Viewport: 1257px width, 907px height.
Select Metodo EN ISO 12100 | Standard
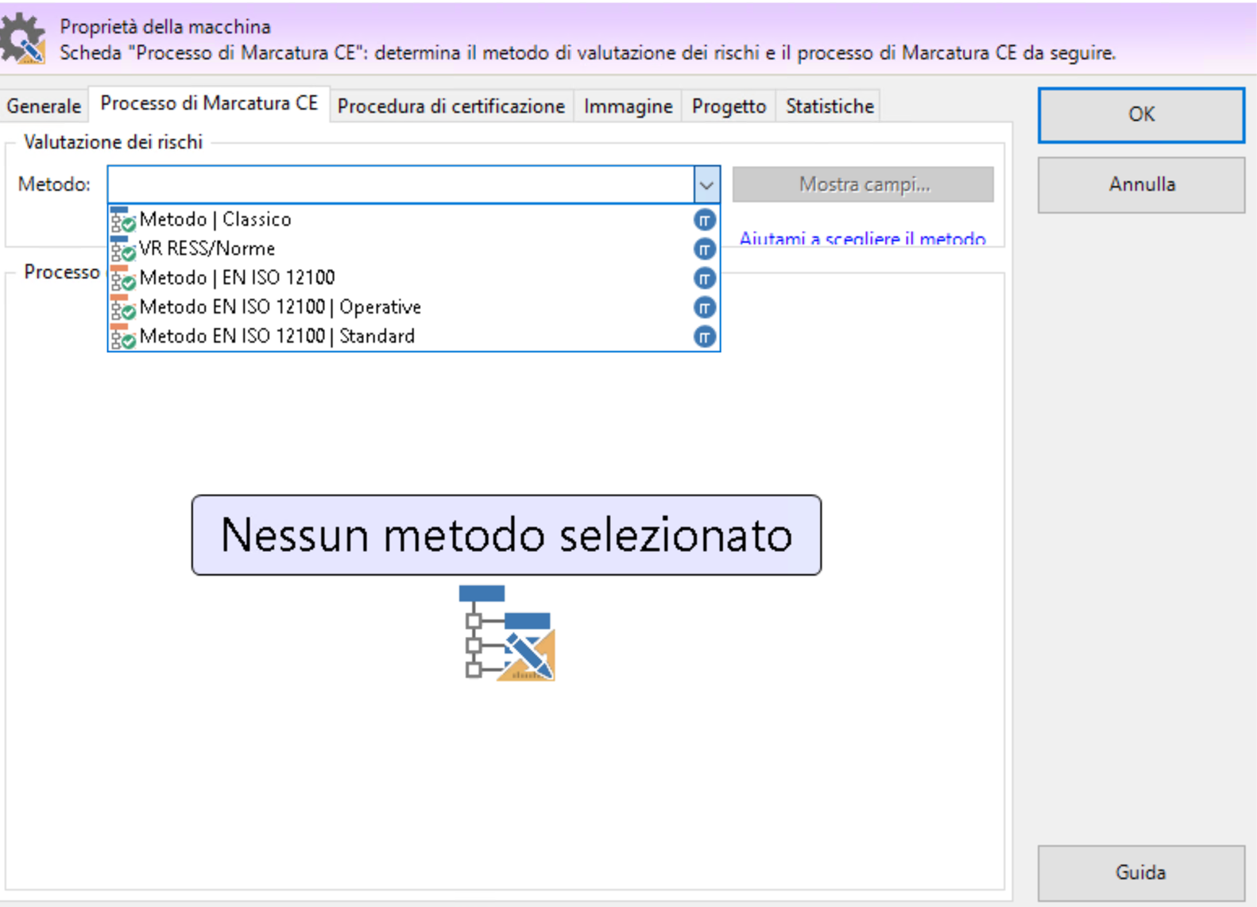(277, 337)
